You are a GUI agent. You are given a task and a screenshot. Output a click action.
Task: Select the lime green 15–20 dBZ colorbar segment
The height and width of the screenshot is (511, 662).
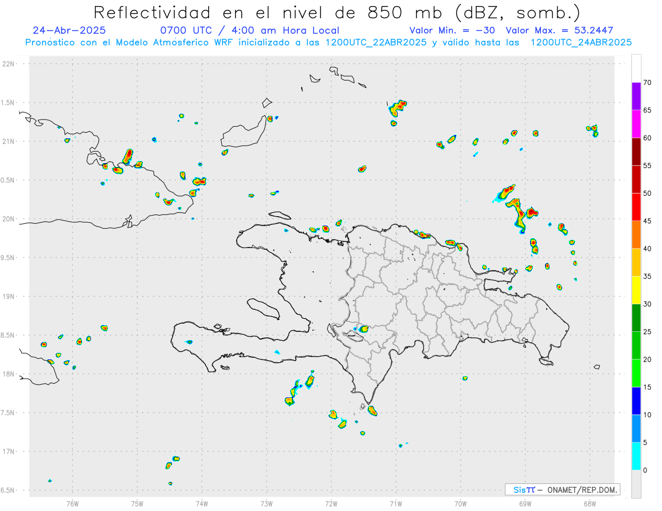point(636,373)
